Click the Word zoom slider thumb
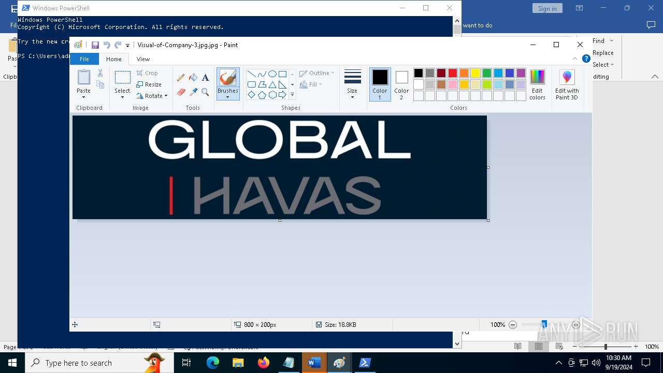Viewport: 663px width, 373px height. click(606, 347)
